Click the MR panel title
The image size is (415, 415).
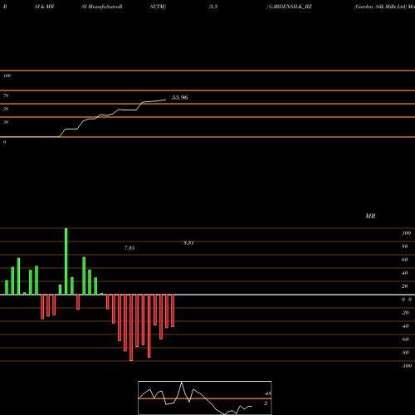(x=370, y=216)
